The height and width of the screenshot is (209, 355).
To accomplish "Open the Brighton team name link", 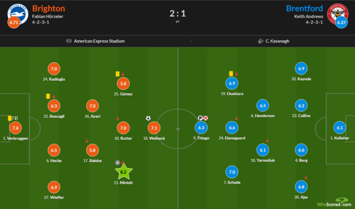I will point(49,8).
